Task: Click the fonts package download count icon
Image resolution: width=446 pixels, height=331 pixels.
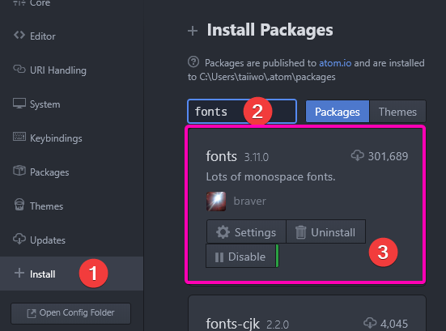Action: tap(357, 155)
